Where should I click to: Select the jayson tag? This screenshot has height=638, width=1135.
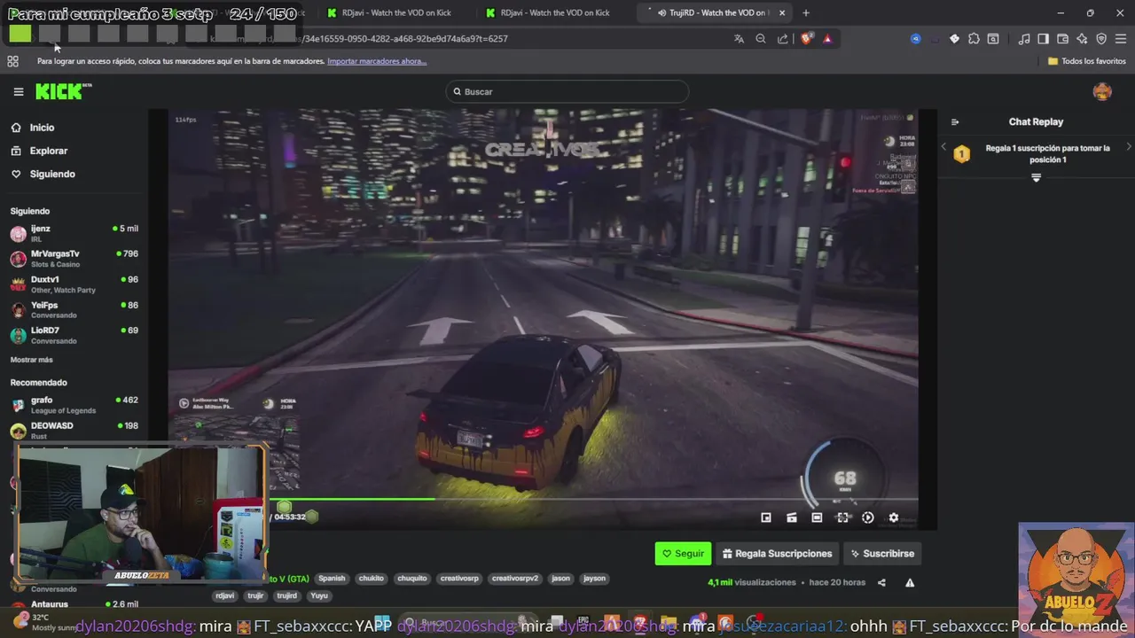(x=594, y=579)
